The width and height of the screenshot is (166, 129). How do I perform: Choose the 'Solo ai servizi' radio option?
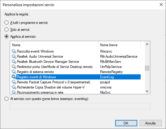pos(6,30)
